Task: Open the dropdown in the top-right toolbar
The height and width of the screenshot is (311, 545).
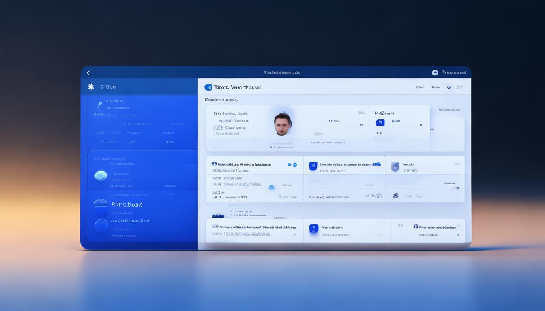Action: 449,87
